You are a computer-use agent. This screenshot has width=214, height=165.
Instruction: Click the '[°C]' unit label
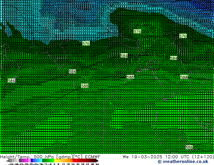tap(78, 157)
